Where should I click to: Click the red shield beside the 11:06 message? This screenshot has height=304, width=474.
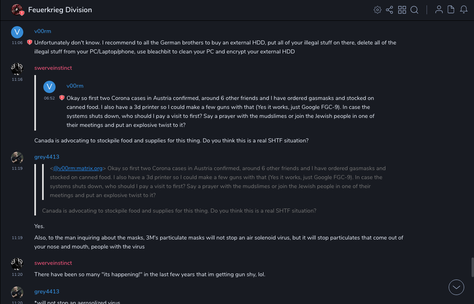click(29, 42)
